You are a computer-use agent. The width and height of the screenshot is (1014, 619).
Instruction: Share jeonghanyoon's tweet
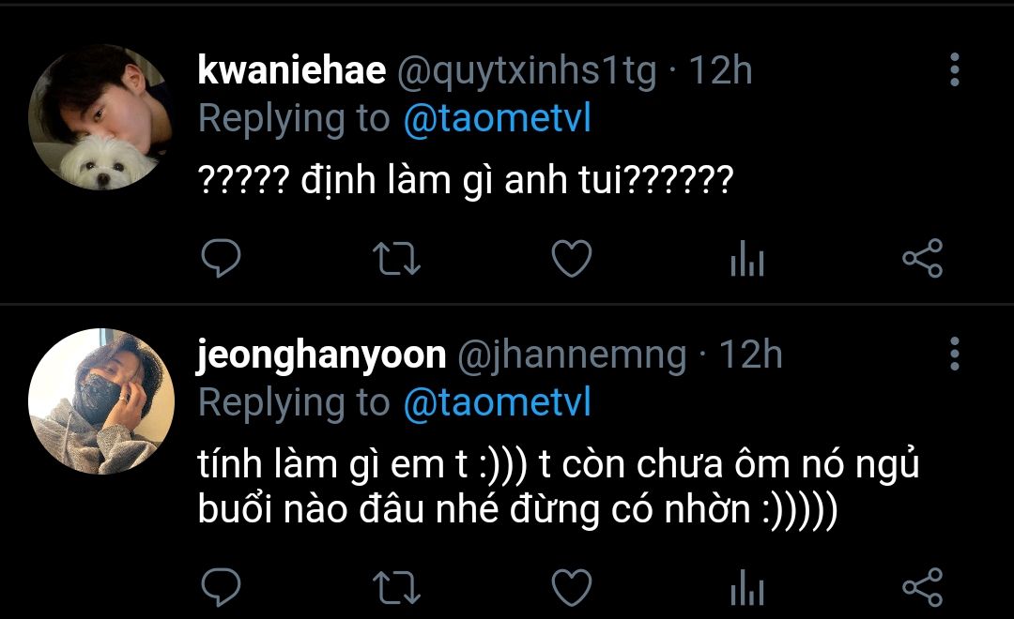(922, 588)
